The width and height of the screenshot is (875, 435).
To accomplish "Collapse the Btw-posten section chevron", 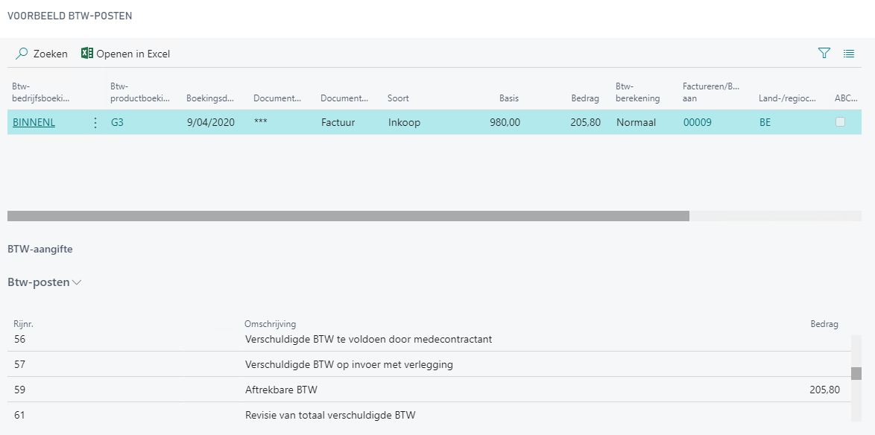I will point(77,283).
